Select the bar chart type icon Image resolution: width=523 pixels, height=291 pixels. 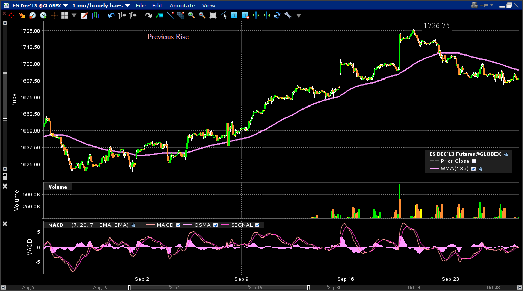96,15
